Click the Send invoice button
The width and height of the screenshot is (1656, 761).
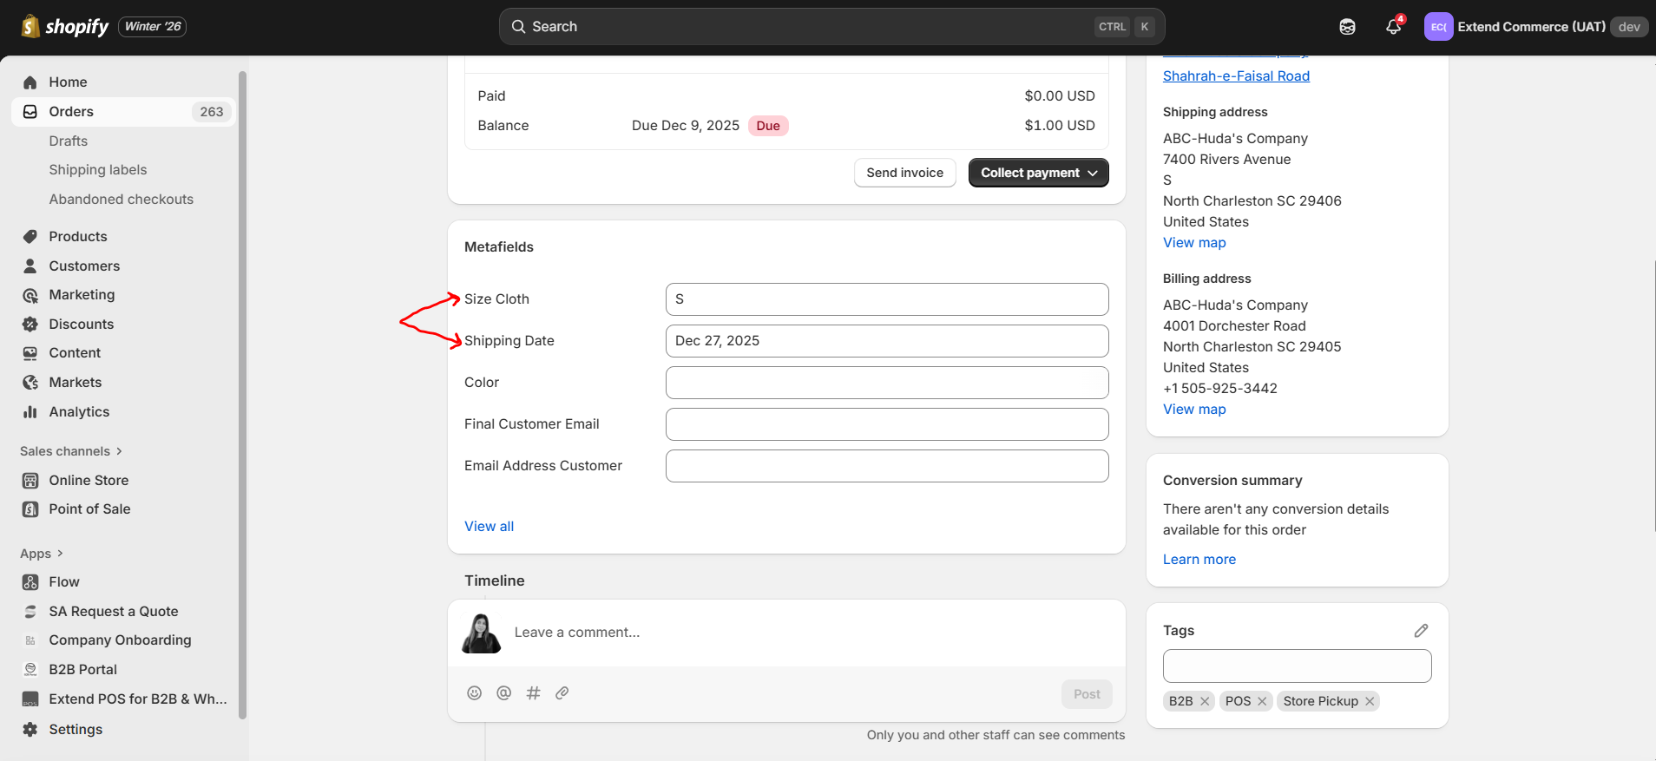pos(904,173)
